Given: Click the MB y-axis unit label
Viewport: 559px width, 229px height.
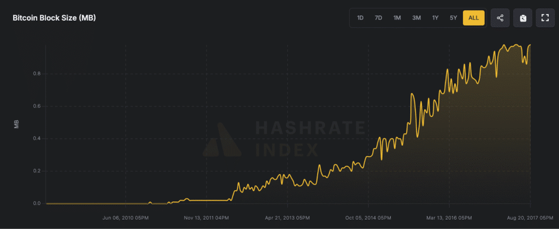Looking at the screenshot, I should [16, 125].
